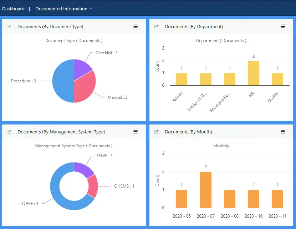Open hamburger menu on Document Type chart

136,26
